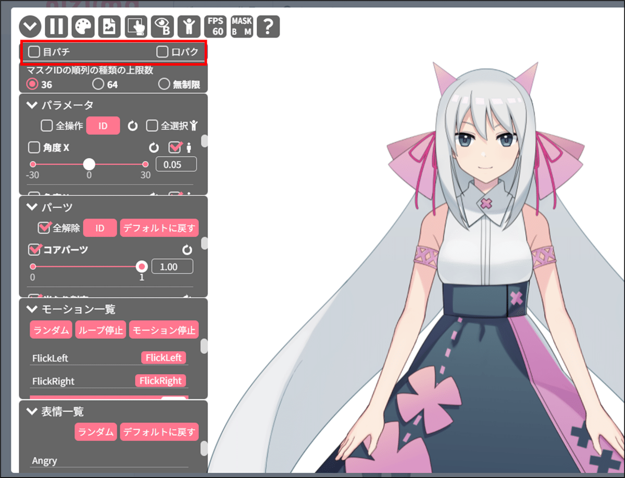Click the 0.05 value input field

coord(176,163)
